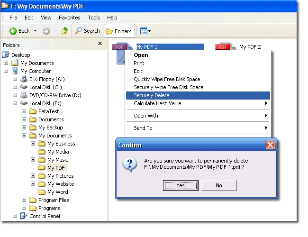Click the Up folder icon
The height and width of the screenshot is (237, 308).
point(64,31)
